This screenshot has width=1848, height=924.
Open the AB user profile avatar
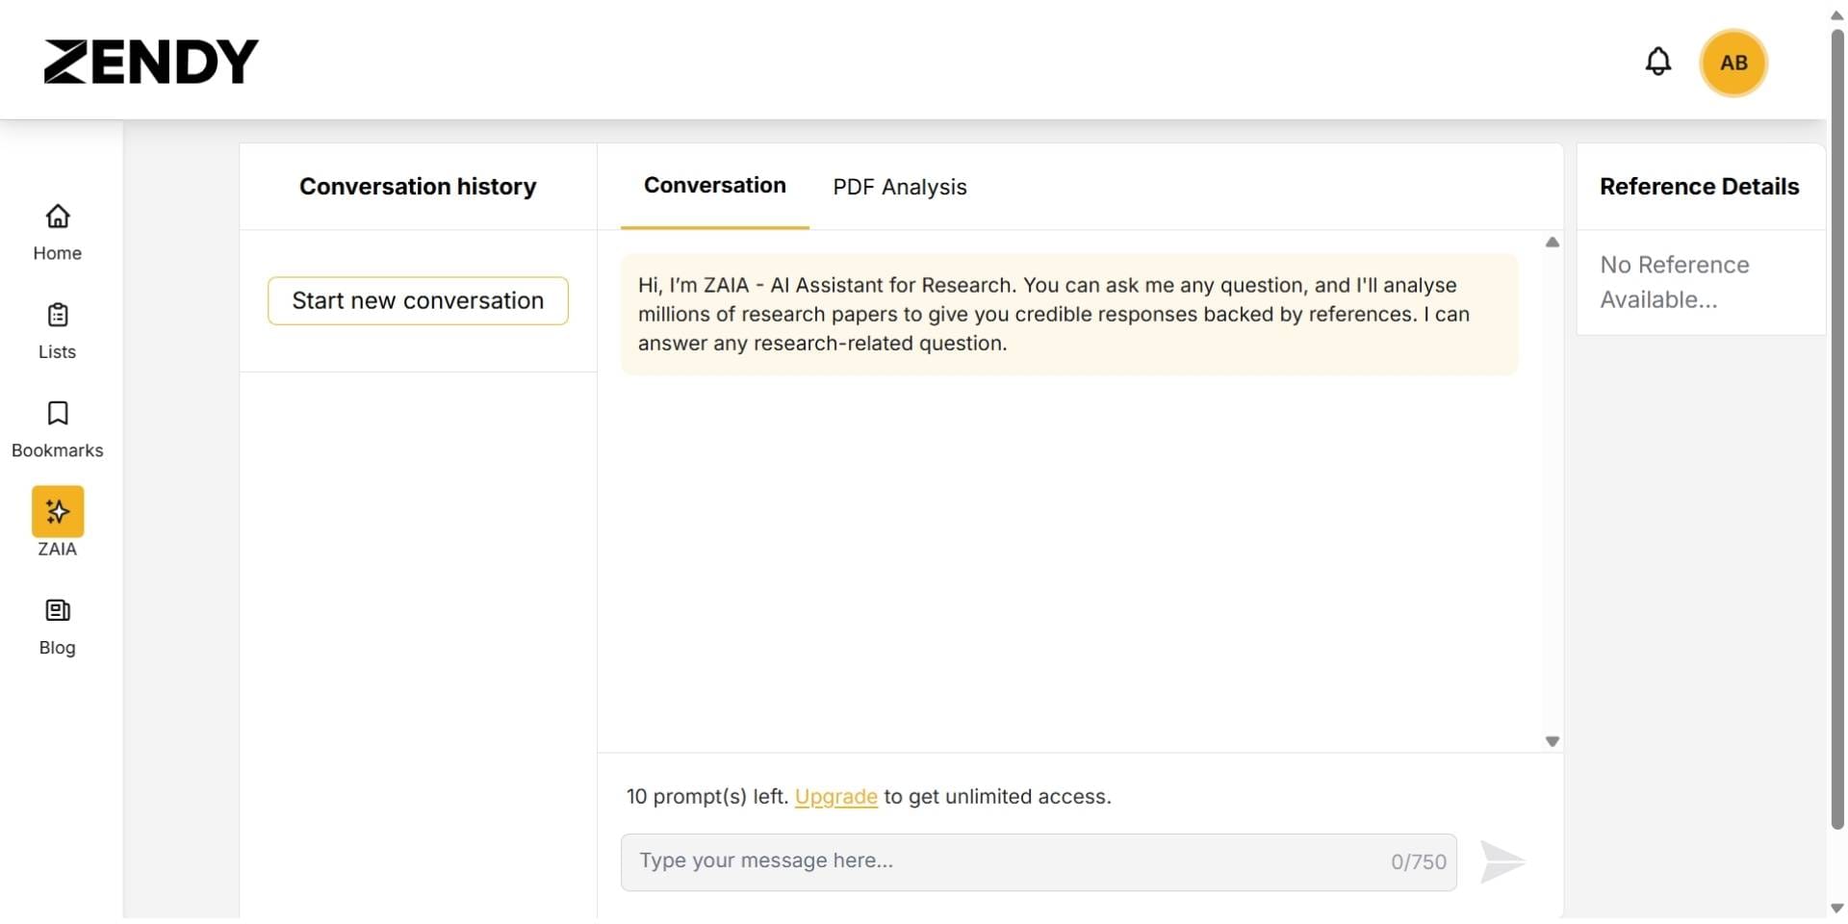[x=1732, y=64]
